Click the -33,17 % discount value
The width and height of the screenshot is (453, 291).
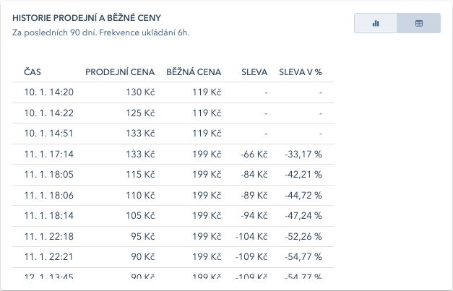[x=303, y=154]
